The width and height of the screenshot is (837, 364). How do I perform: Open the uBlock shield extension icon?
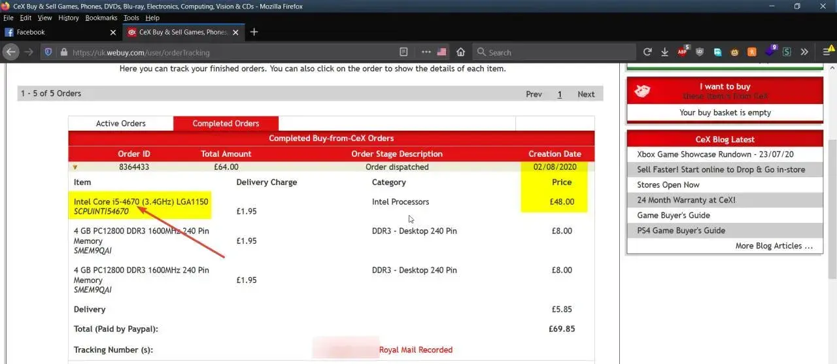click(700, 52)
